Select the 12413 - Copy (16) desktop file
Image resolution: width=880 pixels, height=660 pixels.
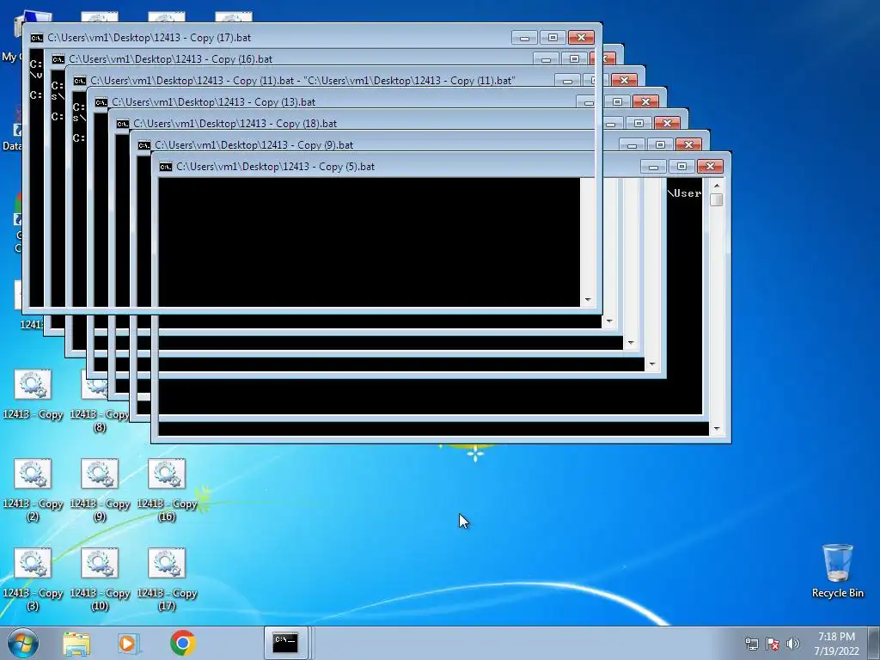point(167,489)
